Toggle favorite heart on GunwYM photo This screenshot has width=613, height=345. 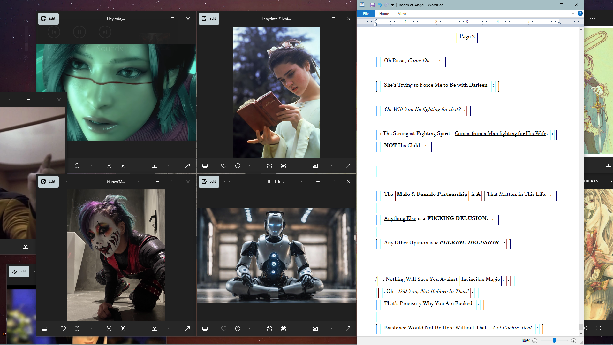tap(63, 329)
